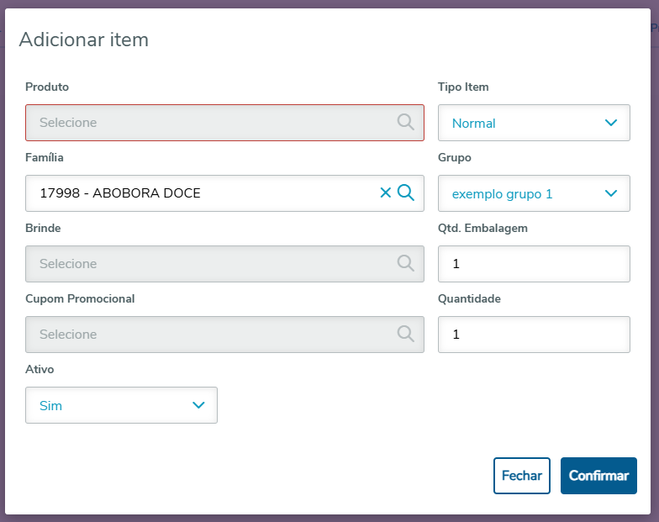Image resolution: width=659 pixels, height=522 pixels.
Task: Click into the Quantidade number field
Action: point(534,335)
